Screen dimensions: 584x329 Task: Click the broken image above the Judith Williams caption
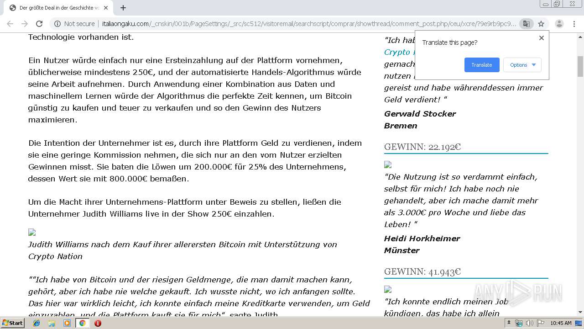pyautogui.click(x=32, y=233)
